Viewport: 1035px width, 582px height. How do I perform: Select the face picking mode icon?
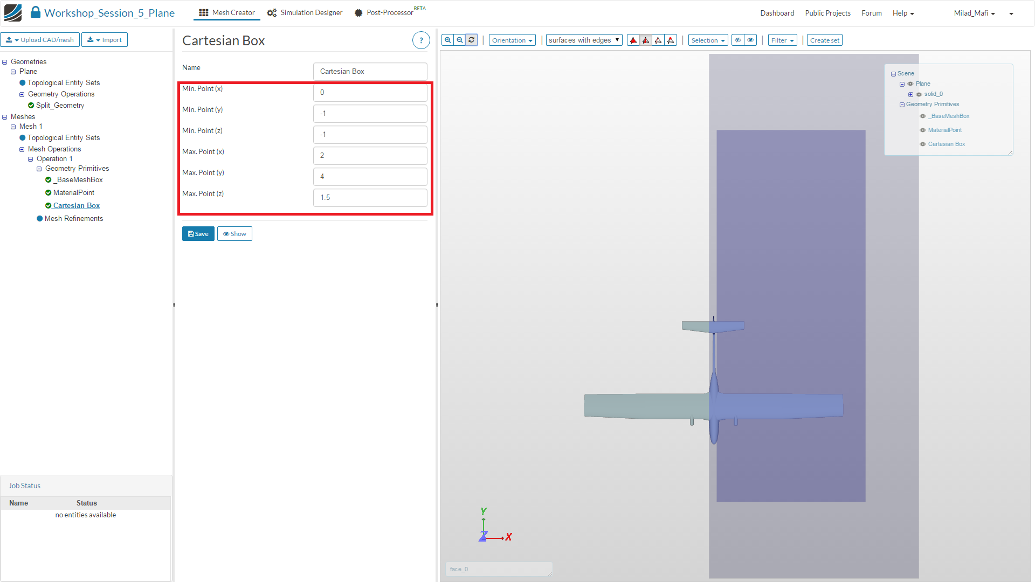click(646, 40)
